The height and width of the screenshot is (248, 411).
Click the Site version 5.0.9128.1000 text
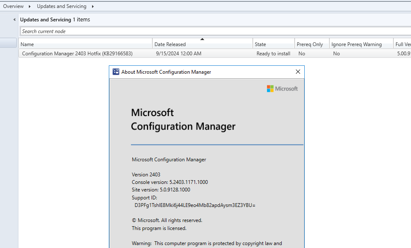[x=161, y=190]
